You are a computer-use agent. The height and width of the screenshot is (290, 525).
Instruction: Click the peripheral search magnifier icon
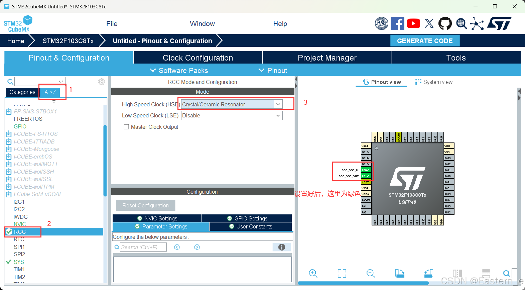(x=10, y=82)
